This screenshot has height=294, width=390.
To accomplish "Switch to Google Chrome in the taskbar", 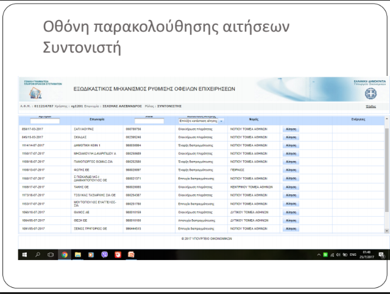I will (63, 255).
